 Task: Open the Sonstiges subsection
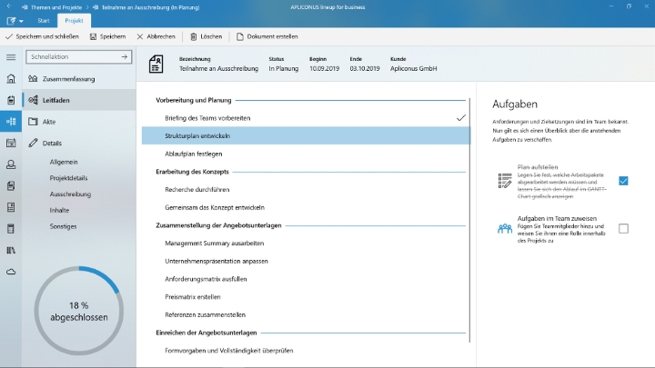click(63, 226)
